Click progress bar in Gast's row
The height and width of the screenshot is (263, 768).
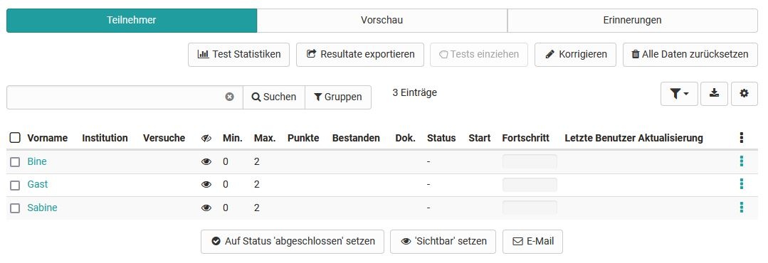(x=530, y=184)
